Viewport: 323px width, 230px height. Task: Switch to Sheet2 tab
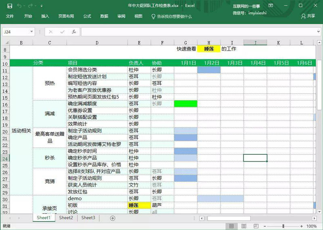(66, 218)
